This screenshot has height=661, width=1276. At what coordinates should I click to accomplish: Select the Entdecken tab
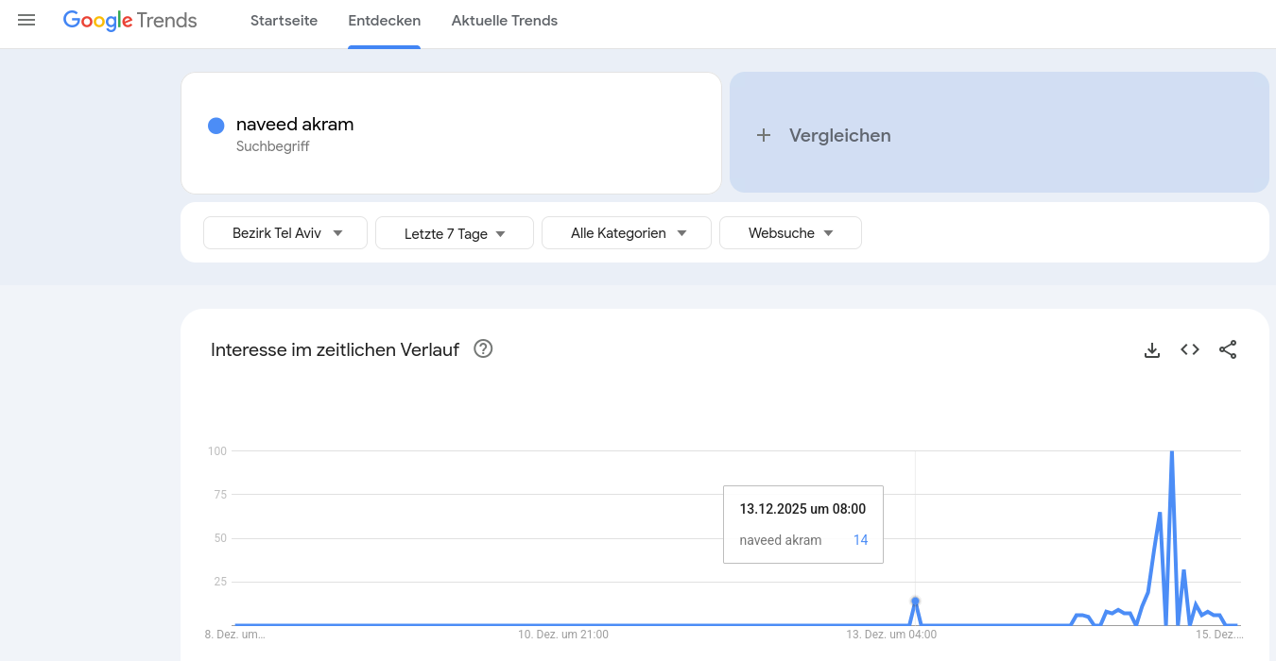(384, 21)
